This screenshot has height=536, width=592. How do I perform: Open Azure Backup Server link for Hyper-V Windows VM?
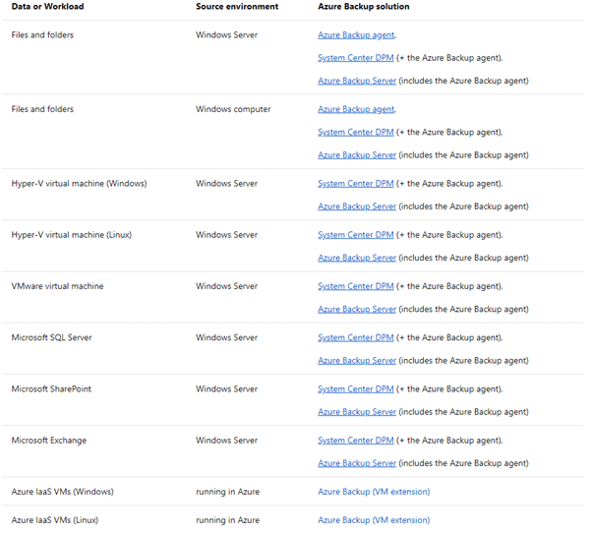pyautogui.click(x=357, y=207)
